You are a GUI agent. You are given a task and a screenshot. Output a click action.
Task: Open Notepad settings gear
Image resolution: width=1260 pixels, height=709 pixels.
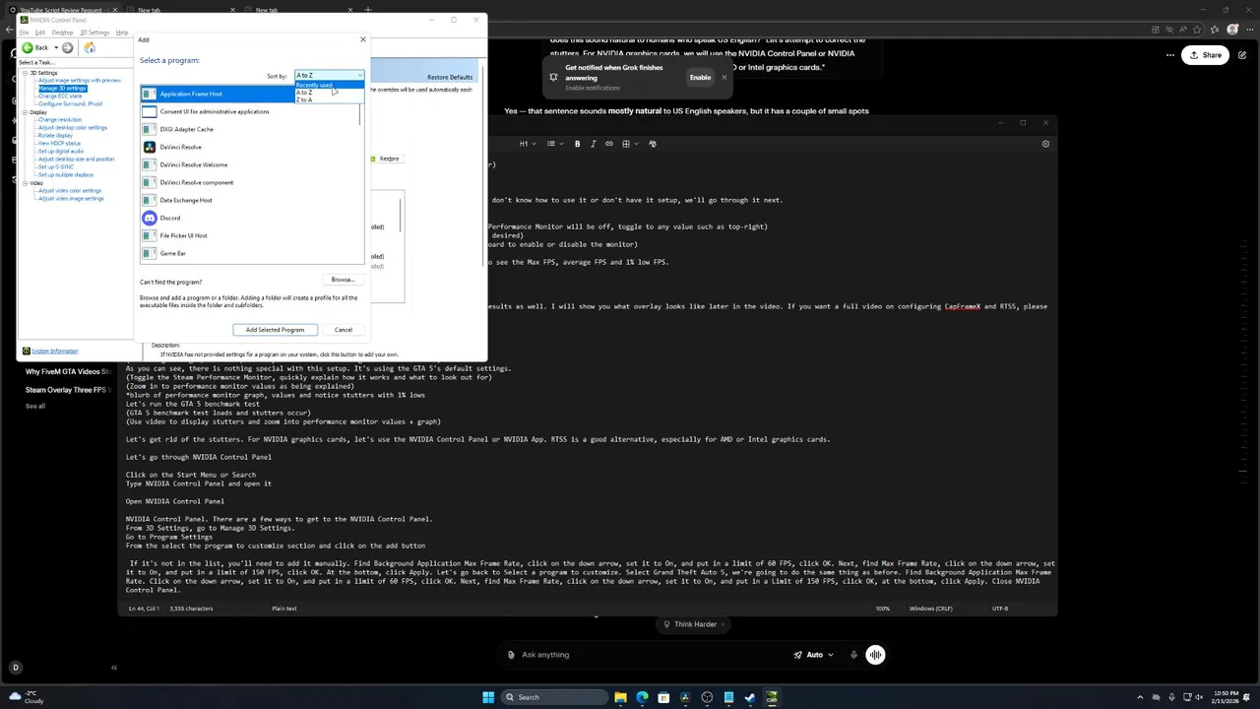(x=1045, y=144)
